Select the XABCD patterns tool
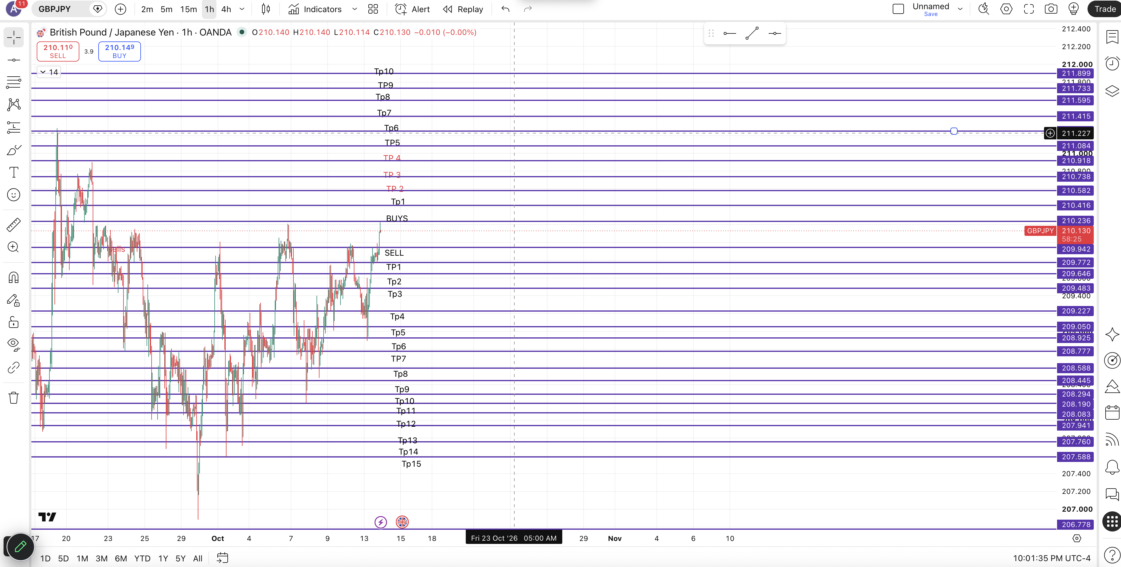This screenshot has height=567, width=1121. tap(14, 104)
